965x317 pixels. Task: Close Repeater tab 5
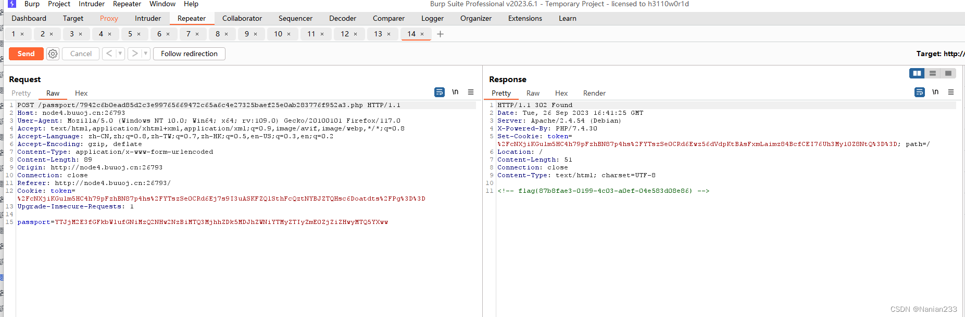tap(139, 34)
